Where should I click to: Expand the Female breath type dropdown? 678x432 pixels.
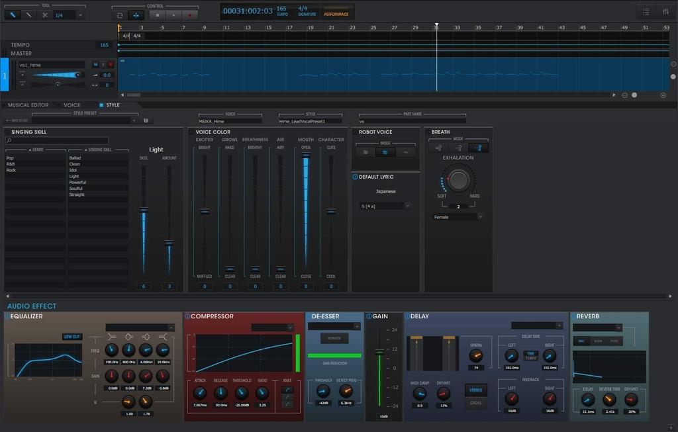pyautogui.click(x=458, y=216)
